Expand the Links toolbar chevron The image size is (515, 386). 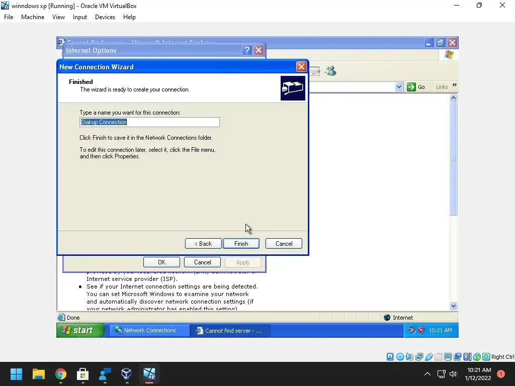[455, 85]
